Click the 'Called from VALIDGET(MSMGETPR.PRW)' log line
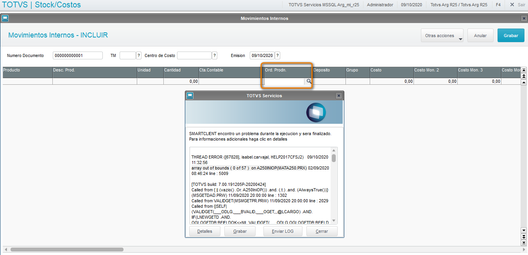Image resolution: width=528 pixels, height=255 pixels. click(x=260, y=201)
